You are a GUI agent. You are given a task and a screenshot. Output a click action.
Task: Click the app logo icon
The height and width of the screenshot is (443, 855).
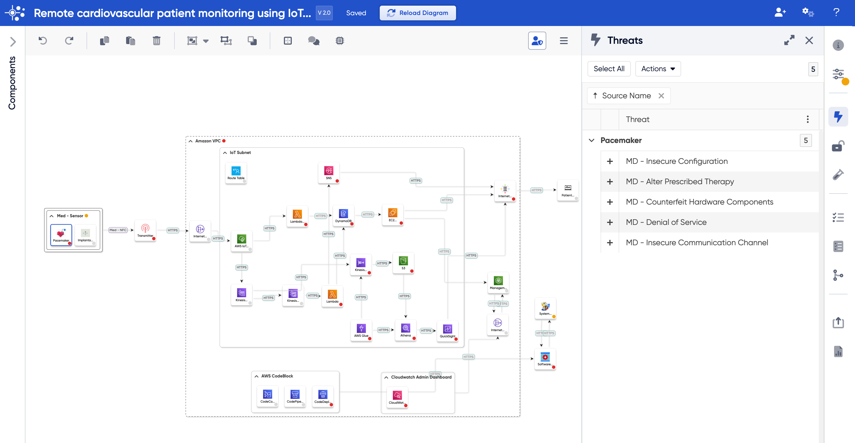[15, 13]
